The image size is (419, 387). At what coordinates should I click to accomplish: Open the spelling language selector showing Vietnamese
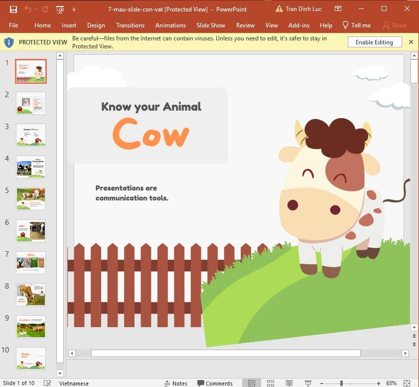pyautogui.click(x=73, y=383)
